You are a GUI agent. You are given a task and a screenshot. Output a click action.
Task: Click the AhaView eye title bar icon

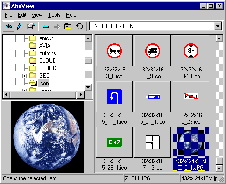point(6,6)
